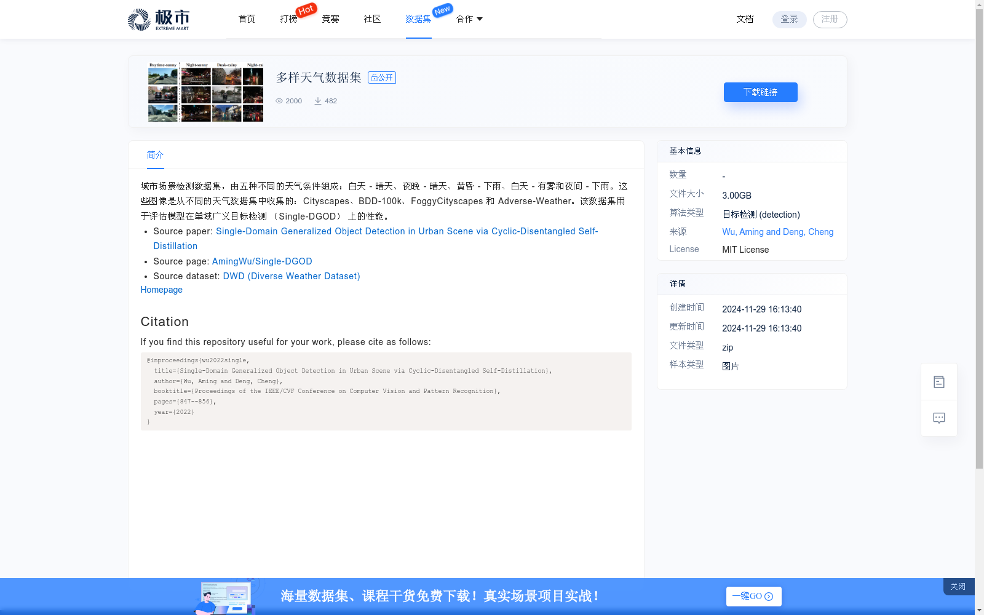The image size is (984, 615).
Task: Click the 多样天气数据集 title
Action: tap(319, 77)
